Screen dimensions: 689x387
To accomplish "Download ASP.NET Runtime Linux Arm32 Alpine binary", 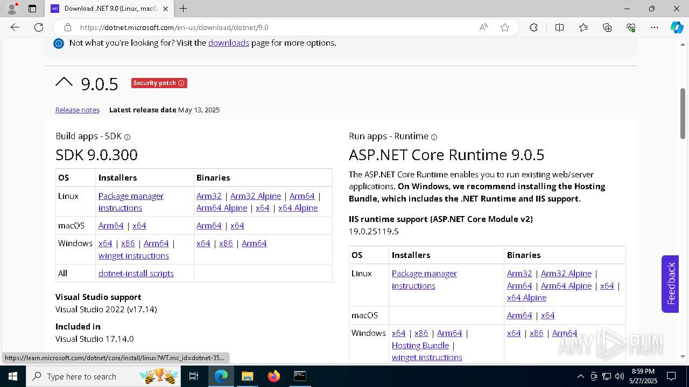I will (x=566, y=274).
